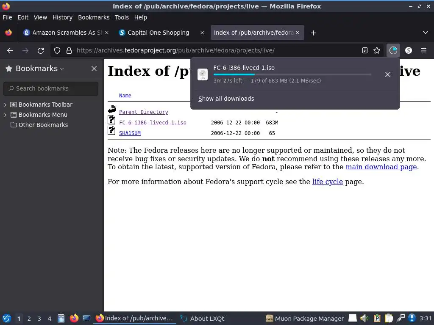Open the Capital One Shopping extension icon
This screenshot has width=434, height=325.
point(409,50)
